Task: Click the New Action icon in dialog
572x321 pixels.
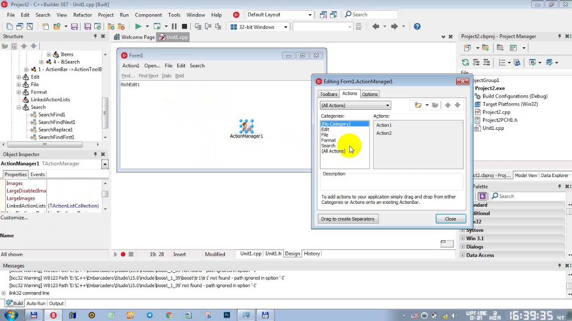Action: coord(418,105)
